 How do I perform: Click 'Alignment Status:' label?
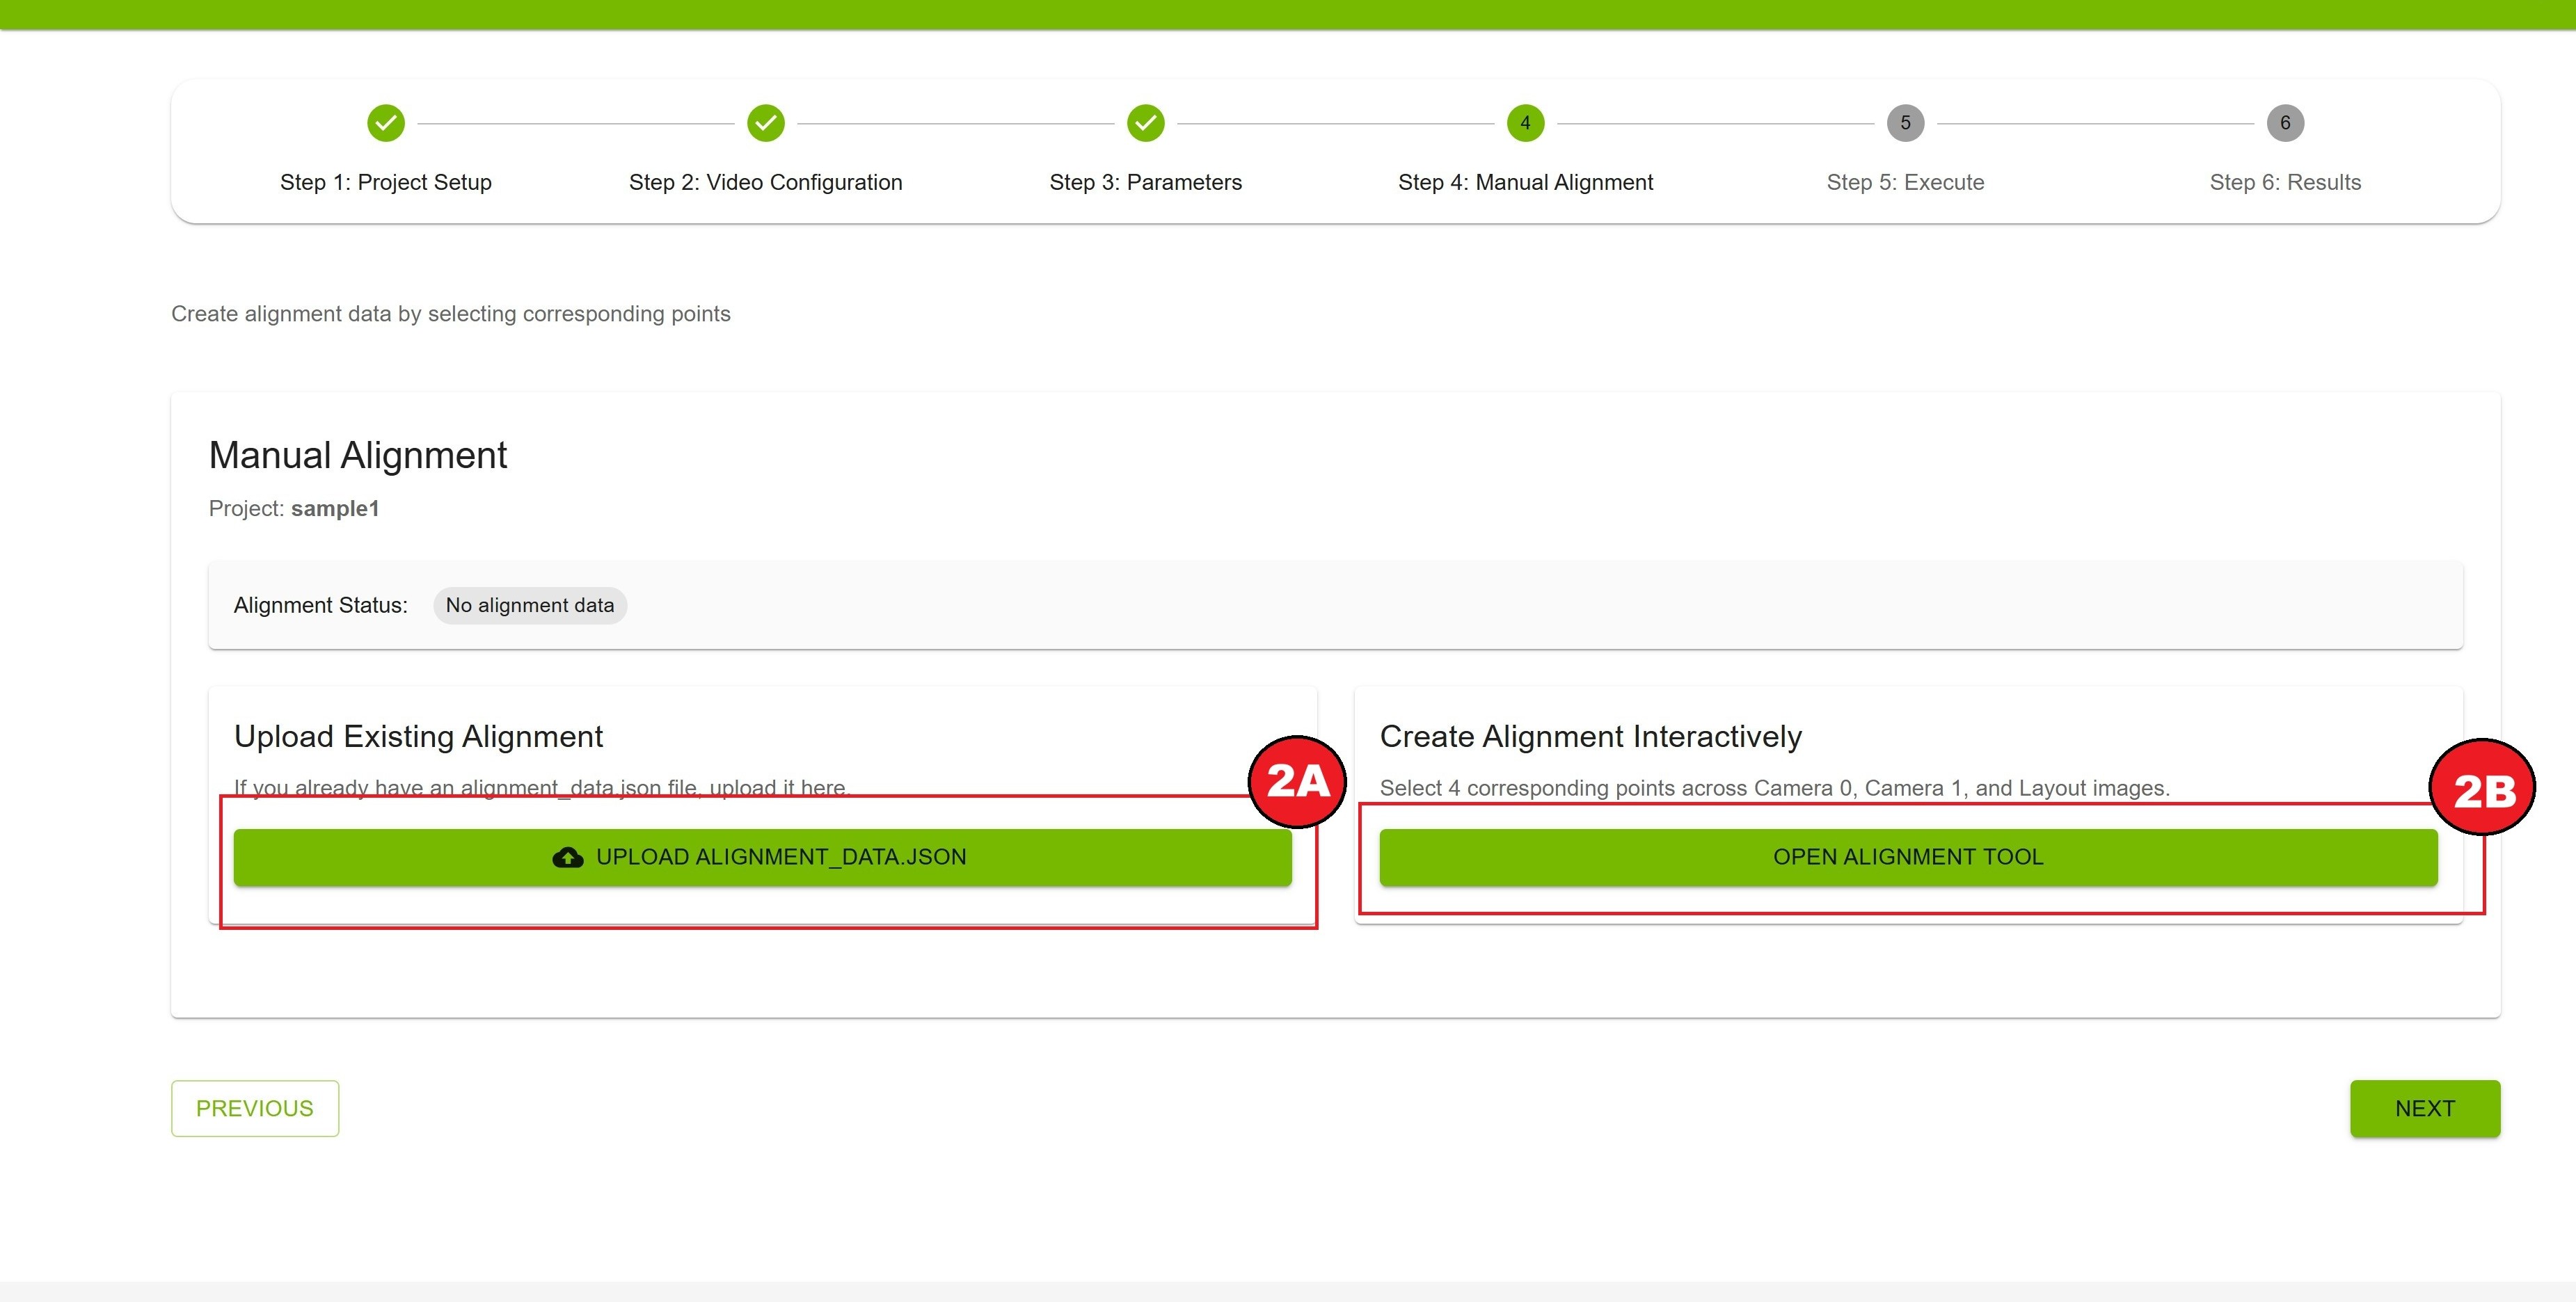pos(321,606)
